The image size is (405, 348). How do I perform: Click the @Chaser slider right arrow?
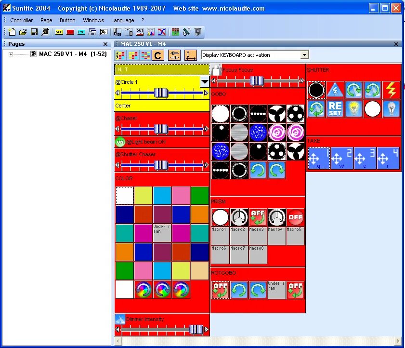tap(206, 129)
